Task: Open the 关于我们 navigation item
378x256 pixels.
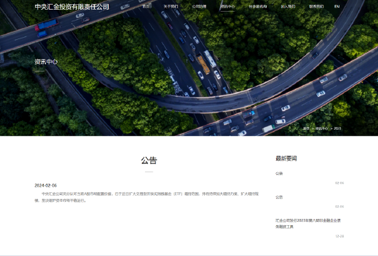Action: (x=170, y=6)
